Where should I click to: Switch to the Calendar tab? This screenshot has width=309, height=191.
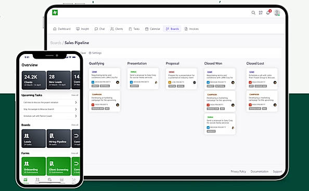pos(152,29)
